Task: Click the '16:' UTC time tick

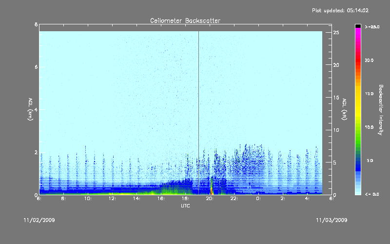Action: coord(161,199)
